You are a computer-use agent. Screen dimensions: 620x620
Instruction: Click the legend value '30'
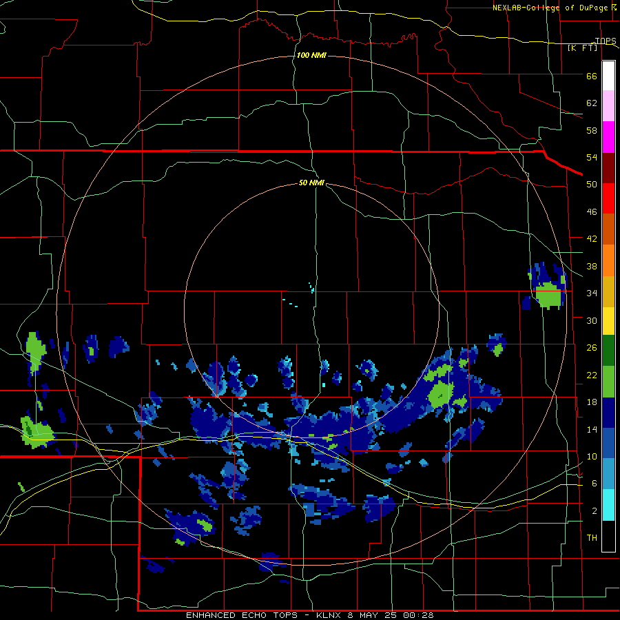(592, 320)
